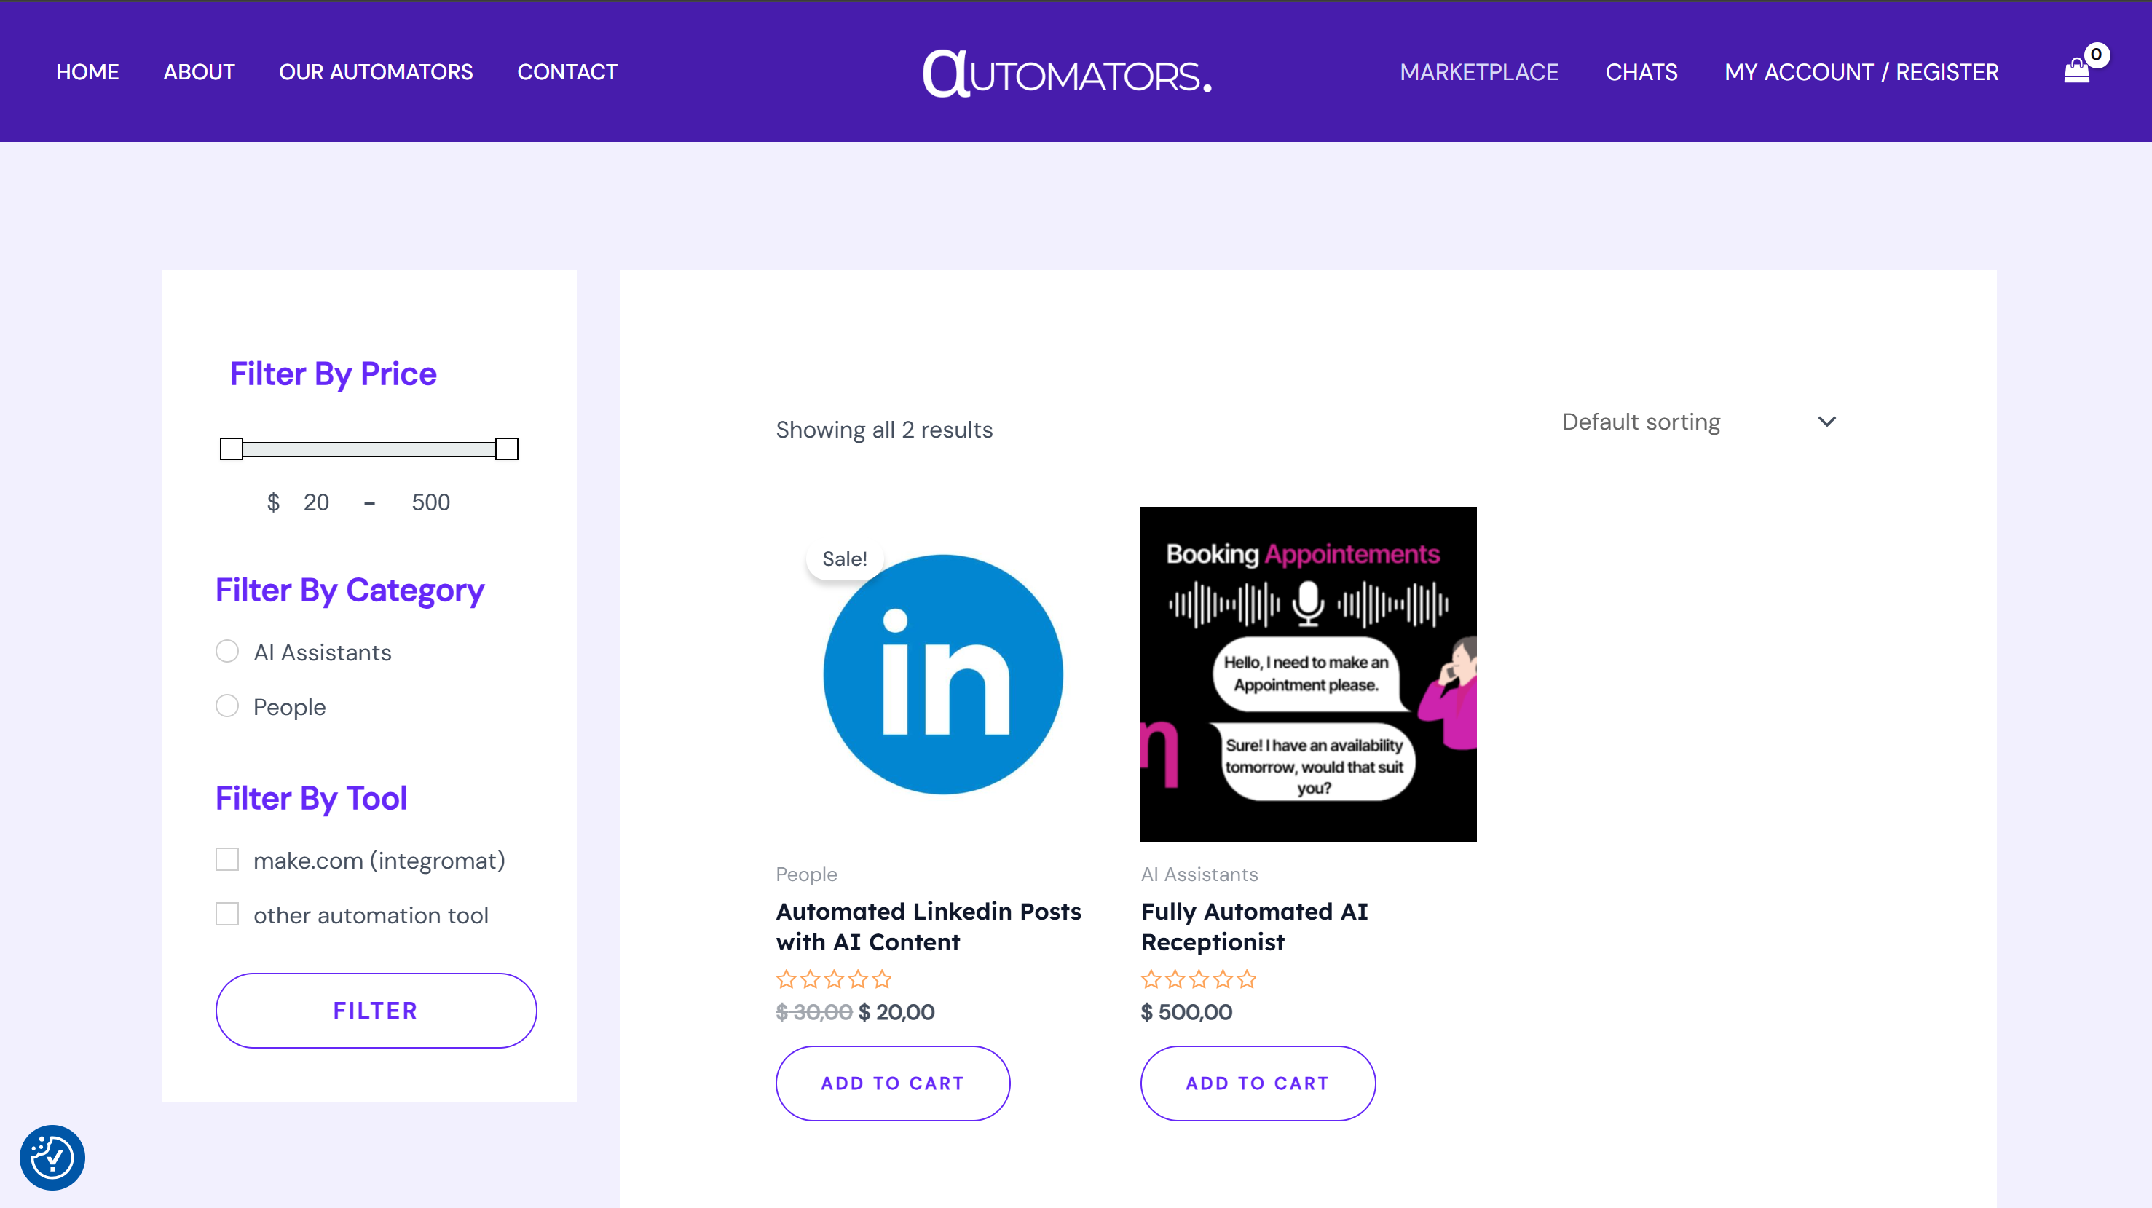Click the LinkedIn product image
This screenshot has width=2152, height=1208.
click(x=942, y=674)
